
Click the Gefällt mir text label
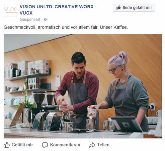pyautogui.click(x=22, y=145)
